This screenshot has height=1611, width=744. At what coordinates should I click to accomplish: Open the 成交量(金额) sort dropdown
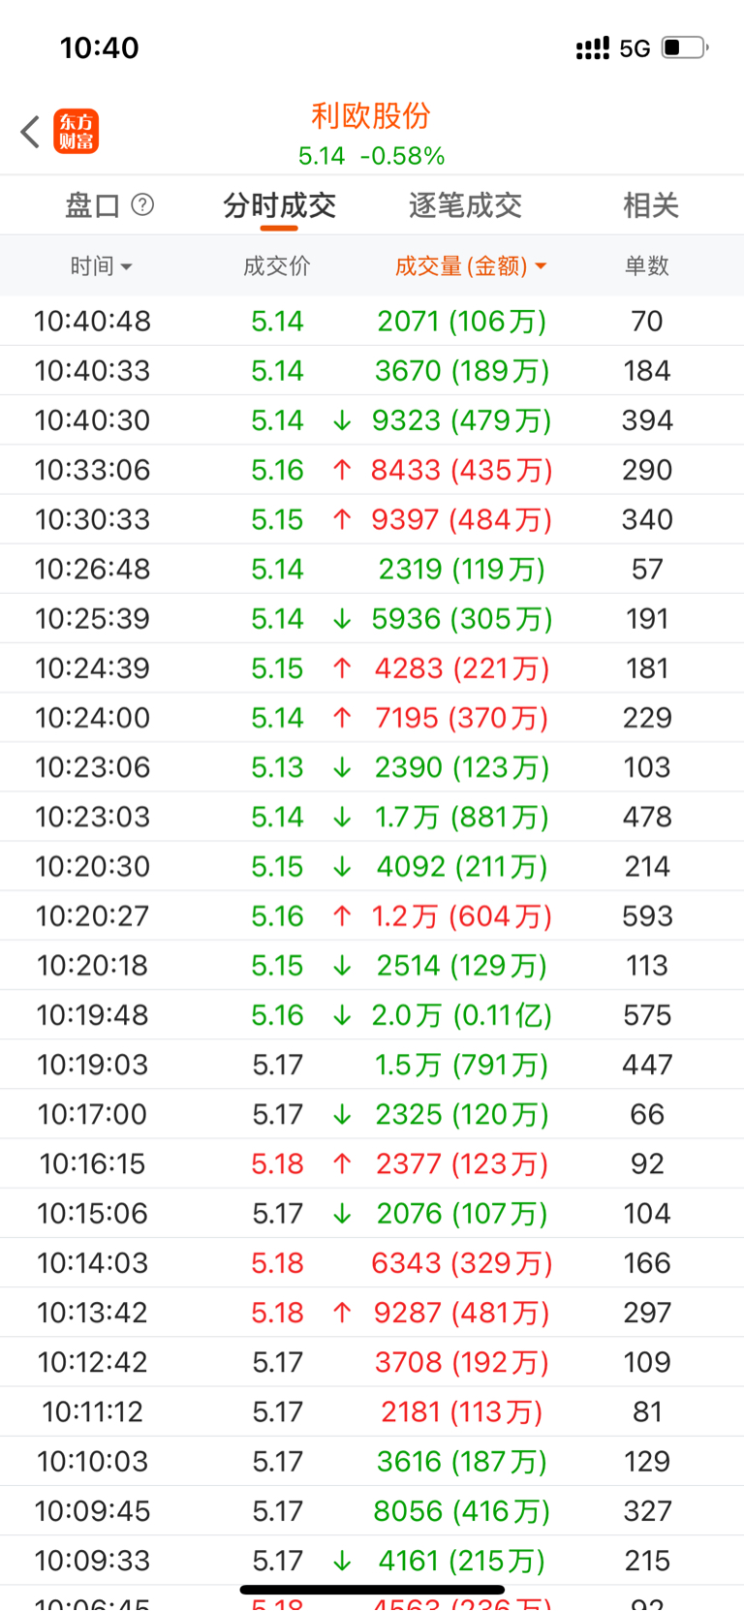coord(471,266)
